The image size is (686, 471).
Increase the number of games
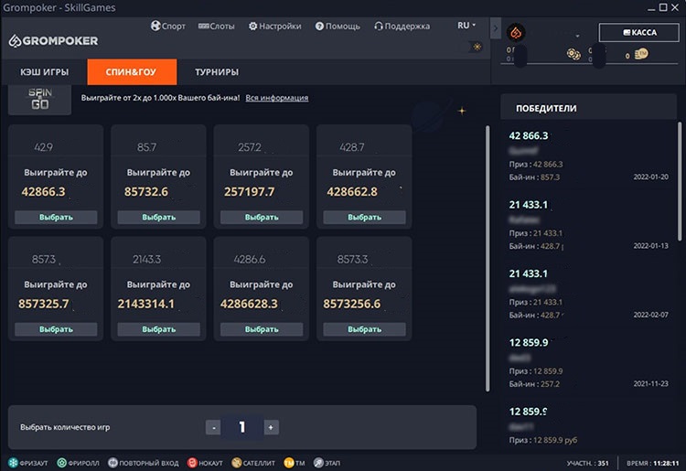(x=271, y=427)
